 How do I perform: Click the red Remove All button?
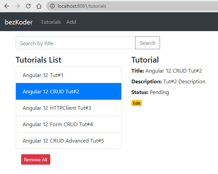[36, 160]
